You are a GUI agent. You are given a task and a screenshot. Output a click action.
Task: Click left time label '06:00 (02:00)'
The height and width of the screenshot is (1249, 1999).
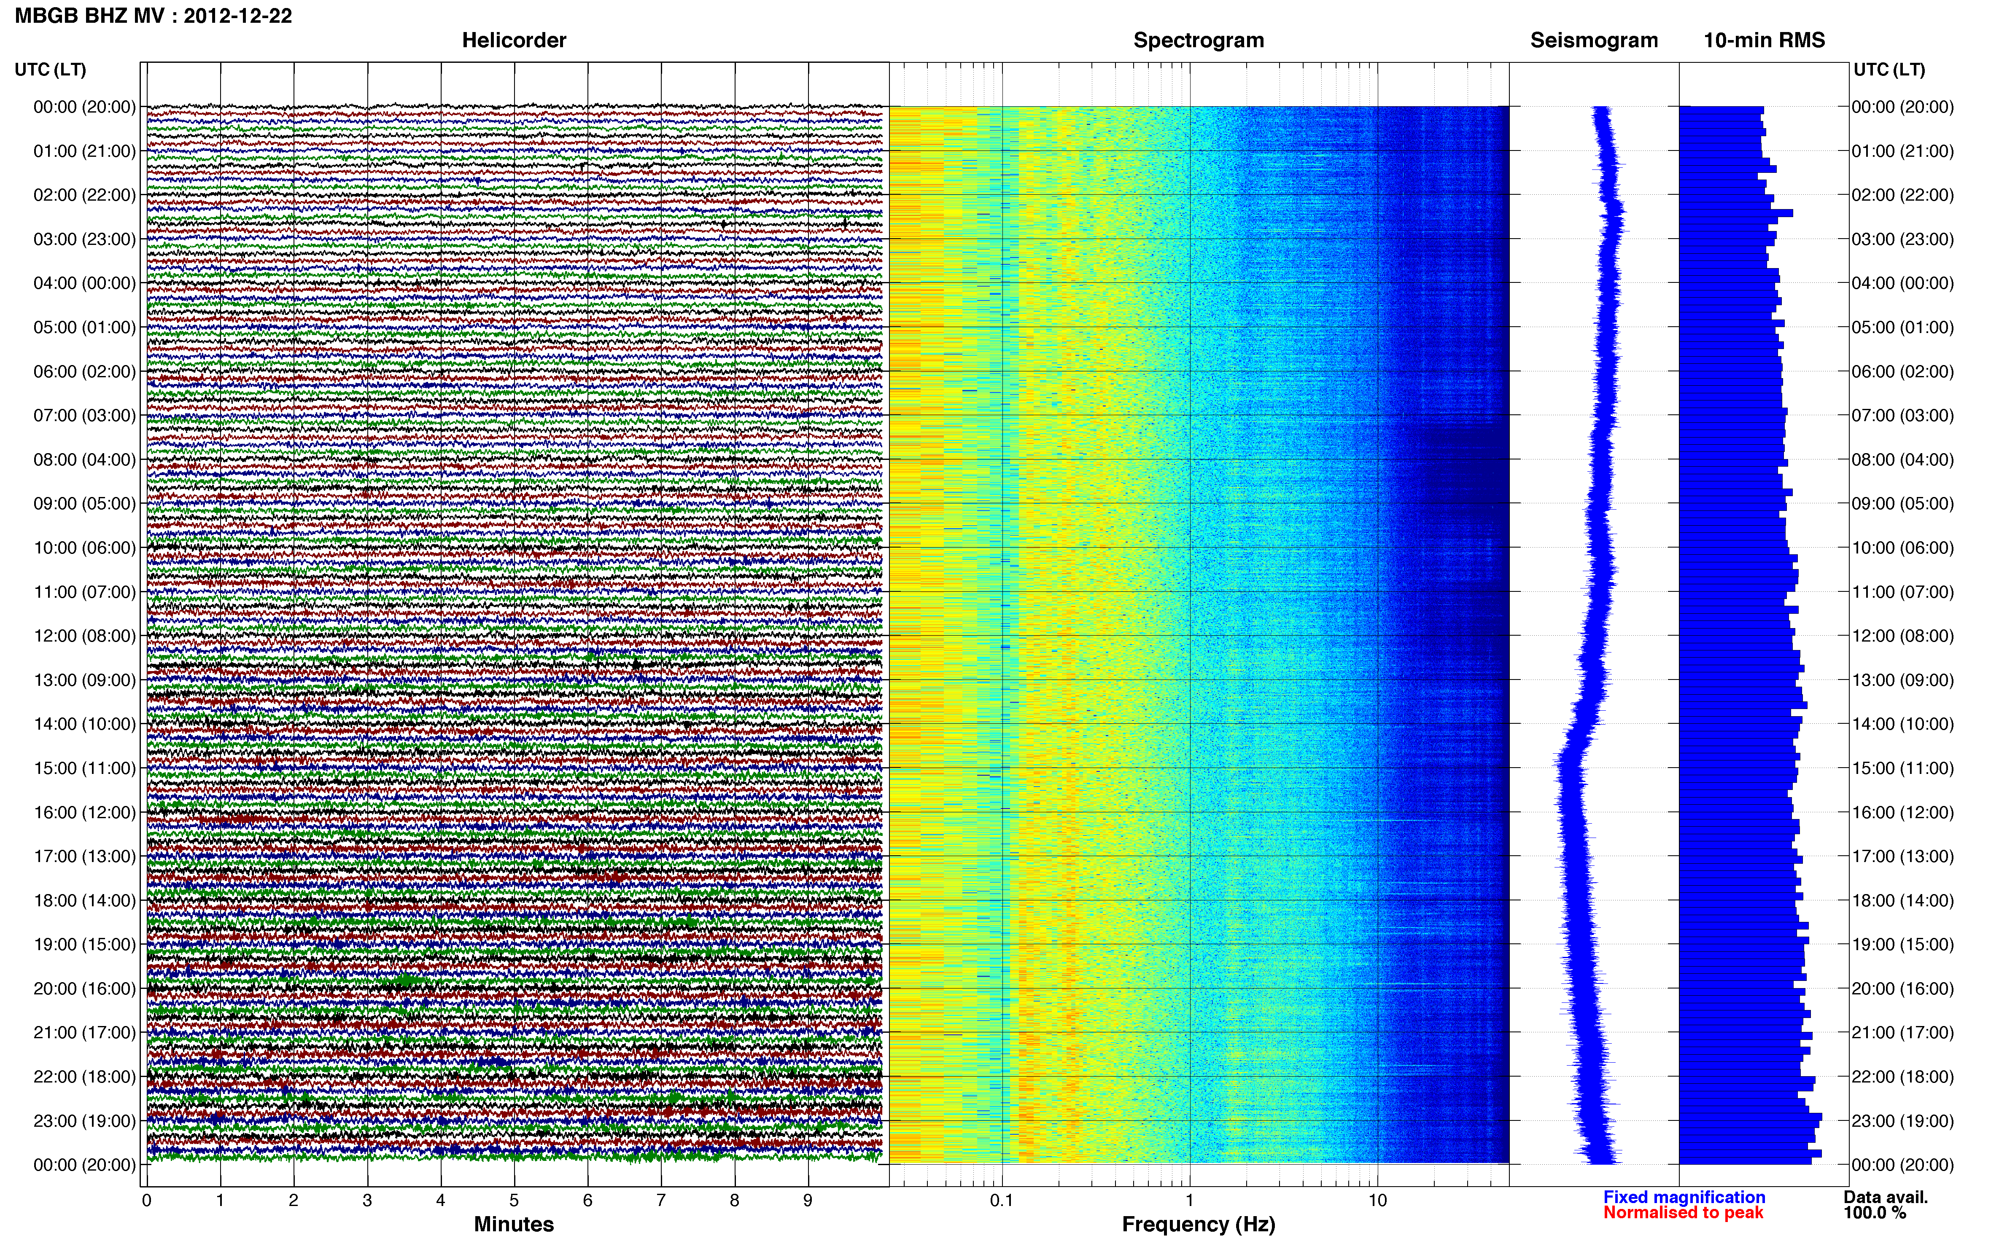point(84,372)
